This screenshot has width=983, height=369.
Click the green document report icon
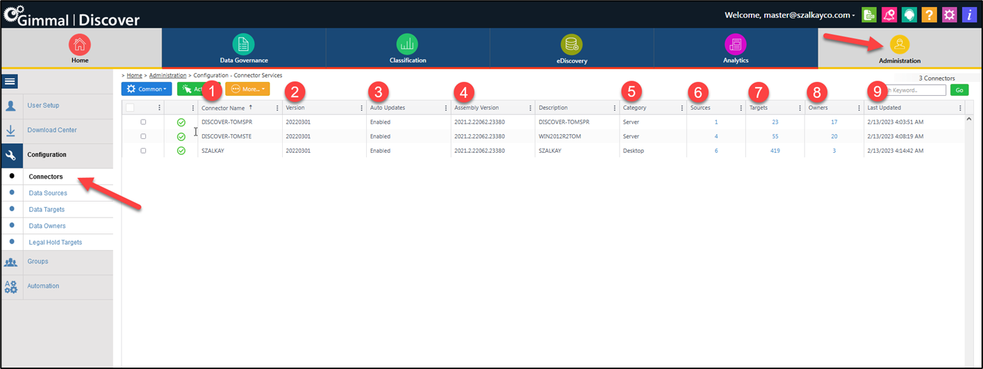point(868,15)
